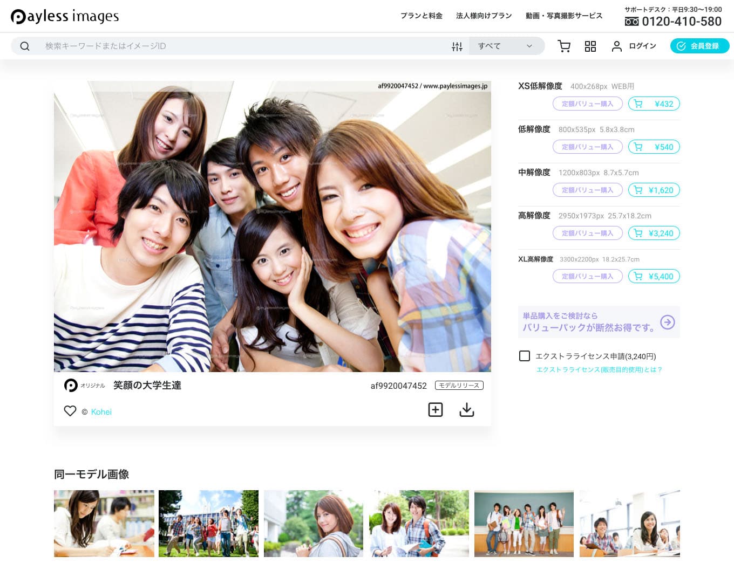
Task: Add high resolution ¥3,240 to cart
Action: coord(654,233)
